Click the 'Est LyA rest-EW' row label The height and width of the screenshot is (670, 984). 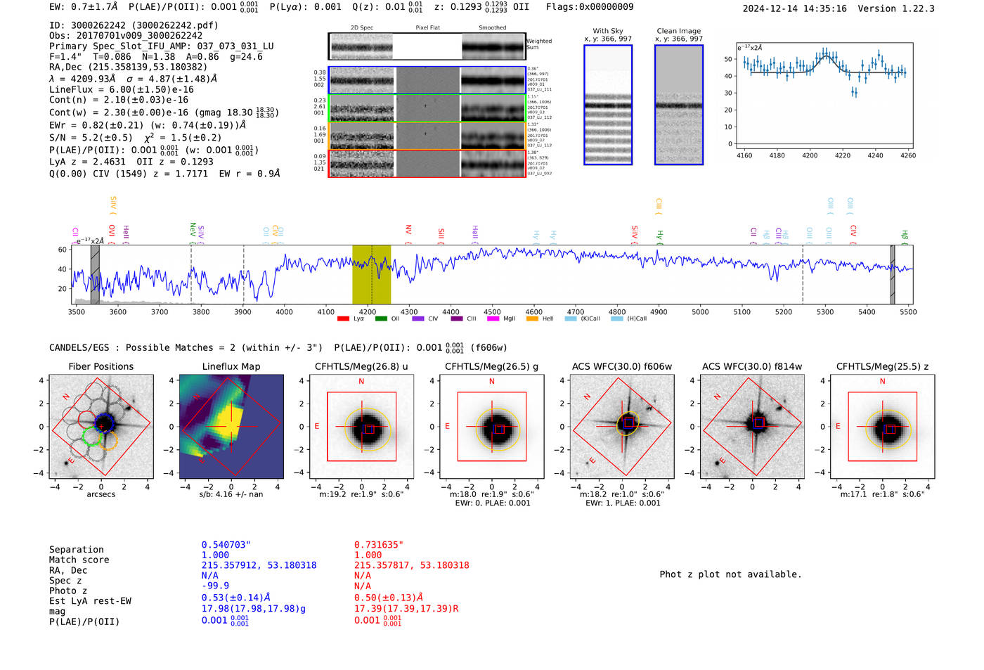90,601
